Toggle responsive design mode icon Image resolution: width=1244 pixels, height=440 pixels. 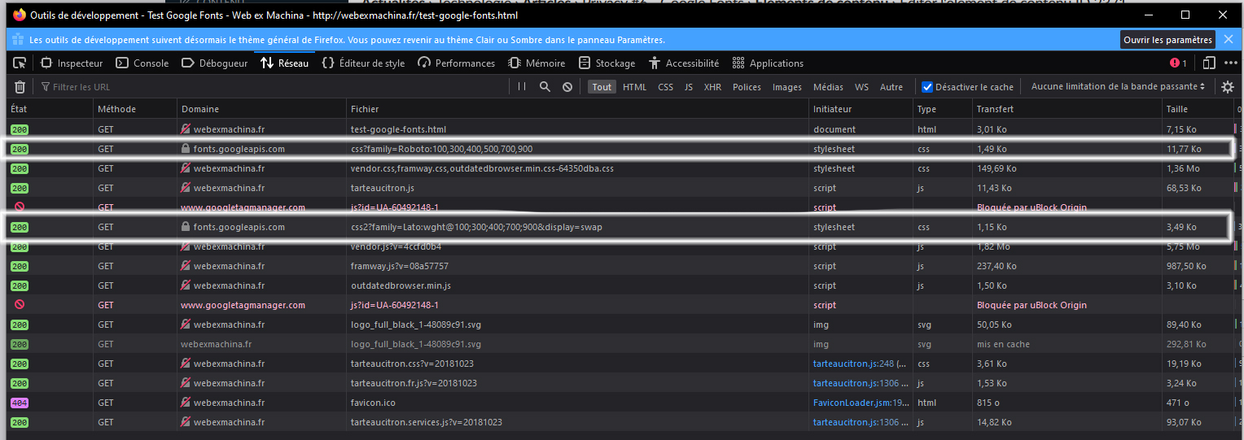point(1209,63)
